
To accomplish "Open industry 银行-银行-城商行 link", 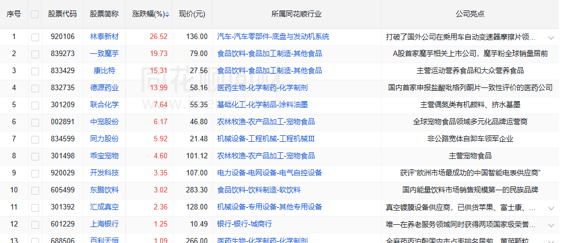I will [244, 224].
